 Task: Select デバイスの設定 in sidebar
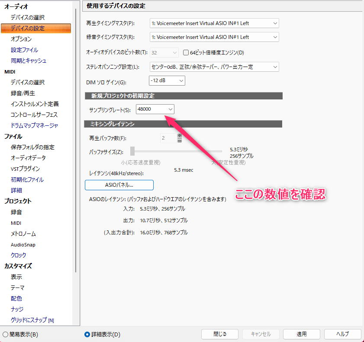[36, 28]
